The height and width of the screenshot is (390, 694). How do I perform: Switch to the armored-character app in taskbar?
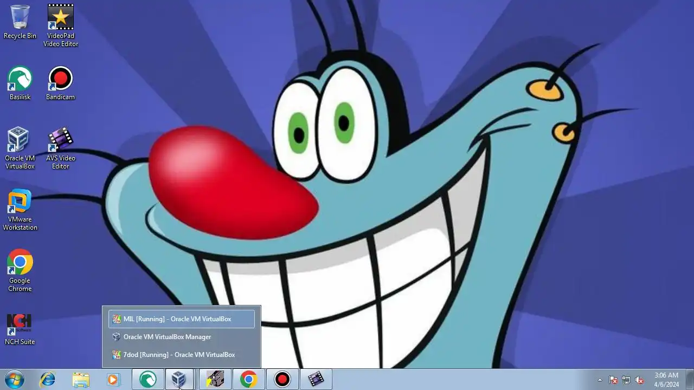click(215, 379)
